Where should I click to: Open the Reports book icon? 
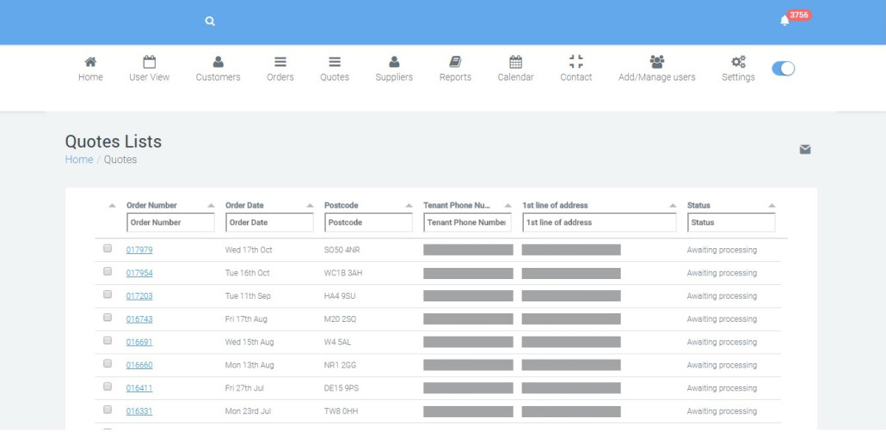coord(455,62)
